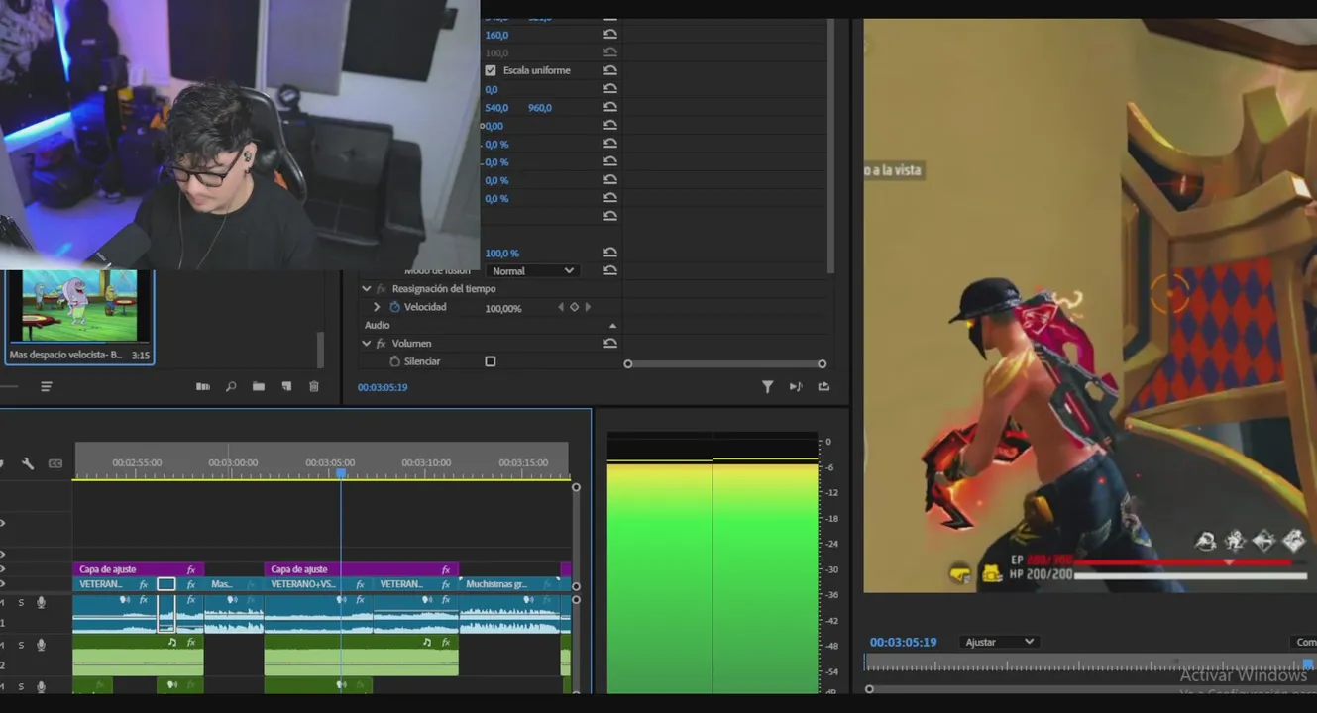
Task: Select the VETERANO+VS... video clip
Action: click(x=318, y=584)
